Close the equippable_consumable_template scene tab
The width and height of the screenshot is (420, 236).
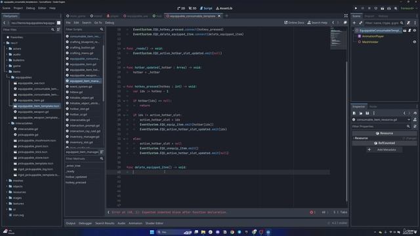219,16
